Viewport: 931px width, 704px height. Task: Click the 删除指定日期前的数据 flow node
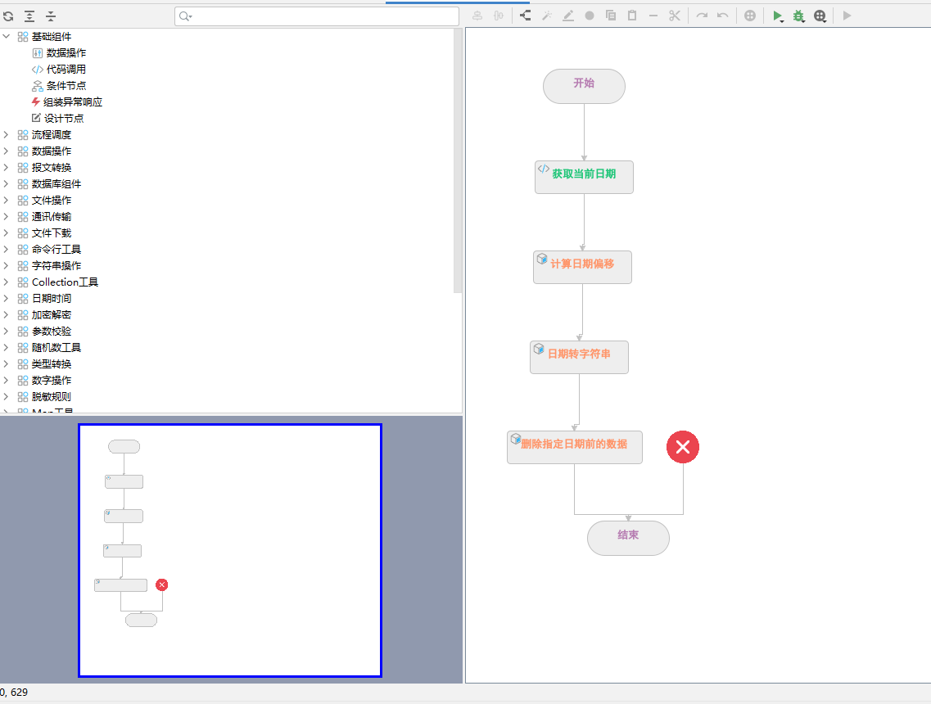click(574, 447)
